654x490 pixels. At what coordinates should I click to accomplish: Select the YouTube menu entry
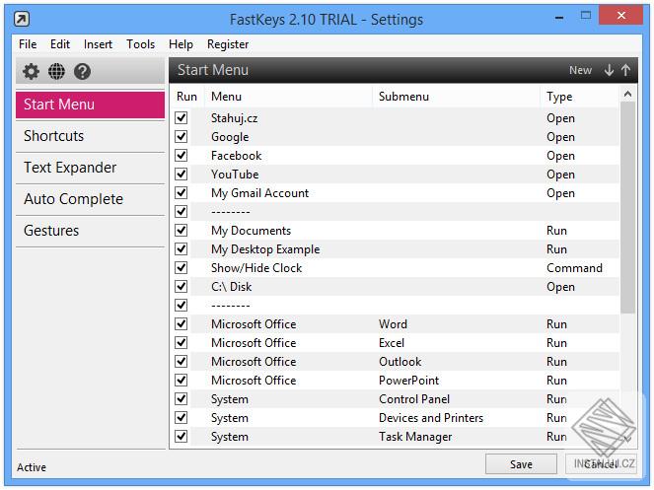[x=235, y=175]
